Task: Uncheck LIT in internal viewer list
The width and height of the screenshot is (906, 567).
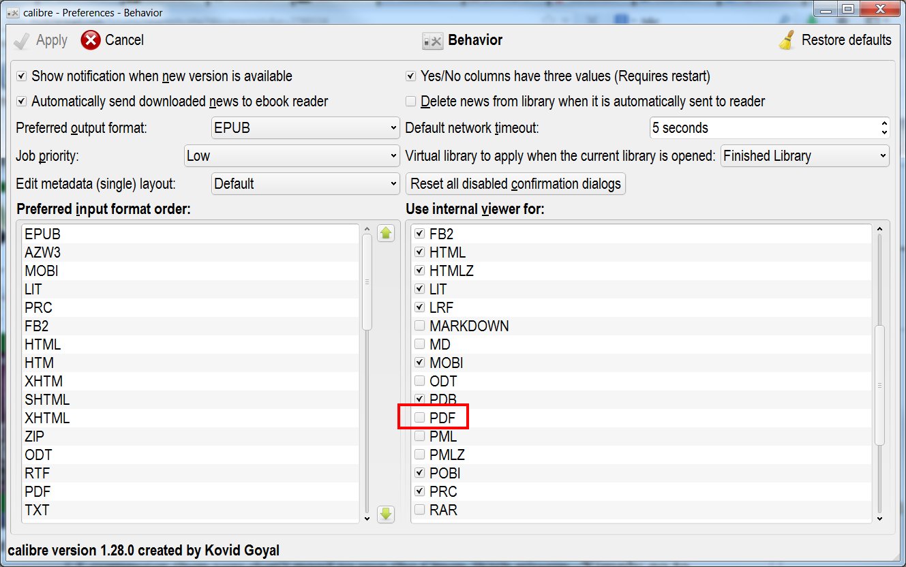Action: [x=420, y=289]
